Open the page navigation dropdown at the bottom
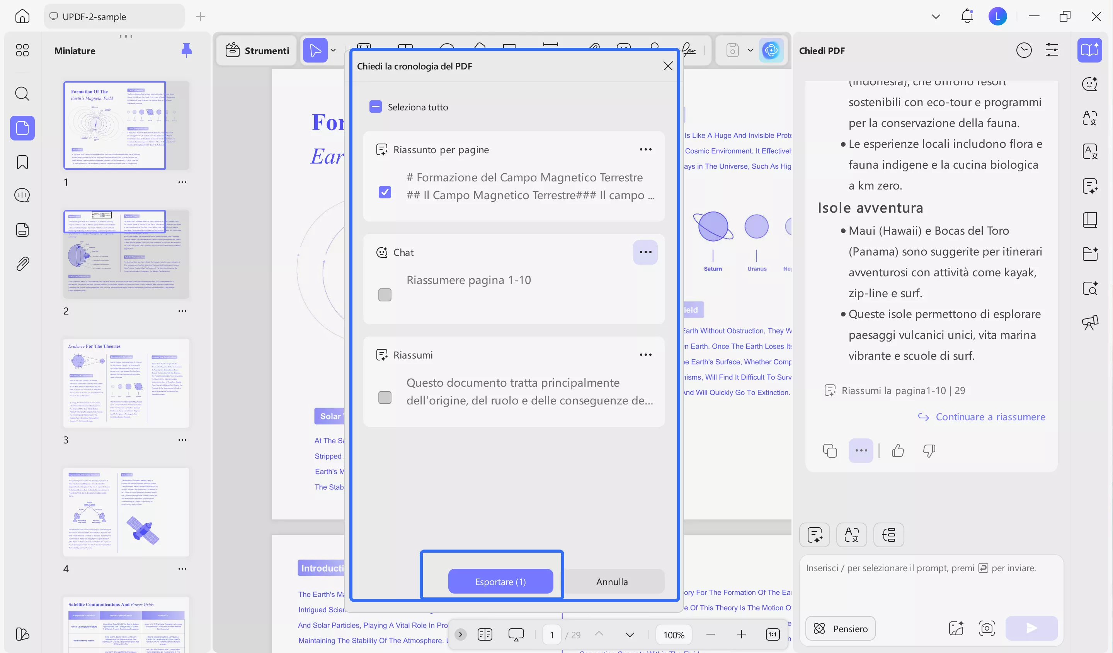Screen dimensions: 1113x653 [x=630, y=634]
